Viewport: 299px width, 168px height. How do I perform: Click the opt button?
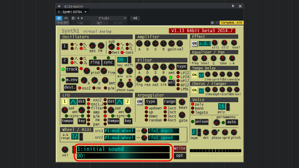point(179,155)
